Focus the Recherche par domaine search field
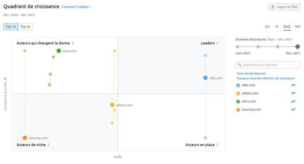304x164 pixels. [268, 65]
